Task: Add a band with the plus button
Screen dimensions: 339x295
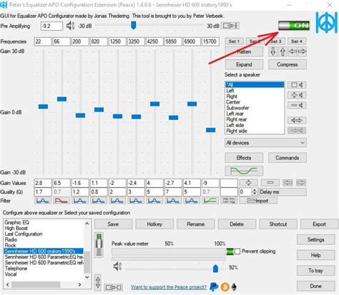Action: [x=248, y=183]
